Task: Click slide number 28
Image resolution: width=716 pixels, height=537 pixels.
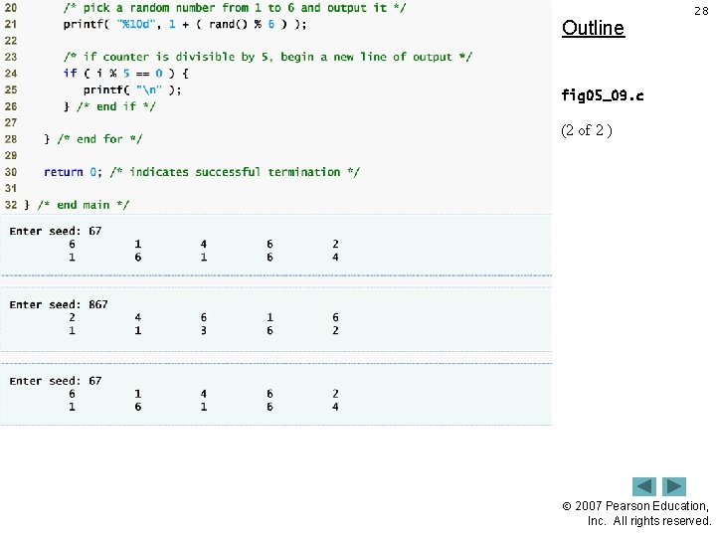Action: [x=701, y=11]
